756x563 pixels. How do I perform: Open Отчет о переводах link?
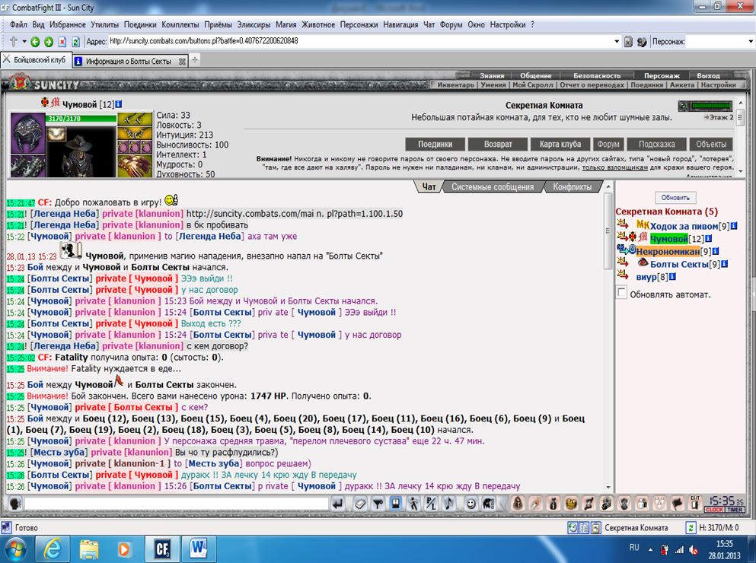pyautogui.click(x=592, y=85)
